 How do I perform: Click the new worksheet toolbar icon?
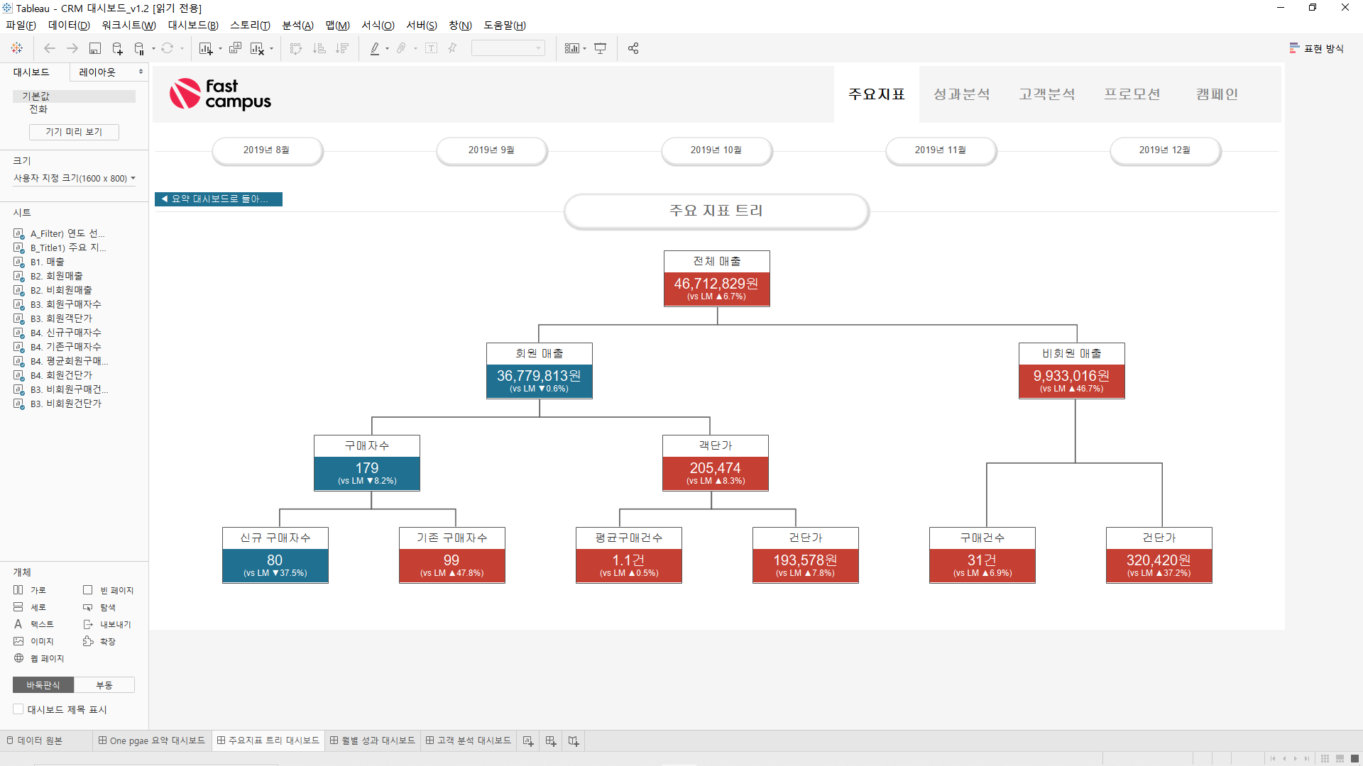click(x=206, y=48)
